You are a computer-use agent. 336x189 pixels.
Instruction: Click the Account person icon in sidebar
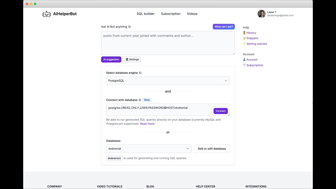[x=244, y=60]
